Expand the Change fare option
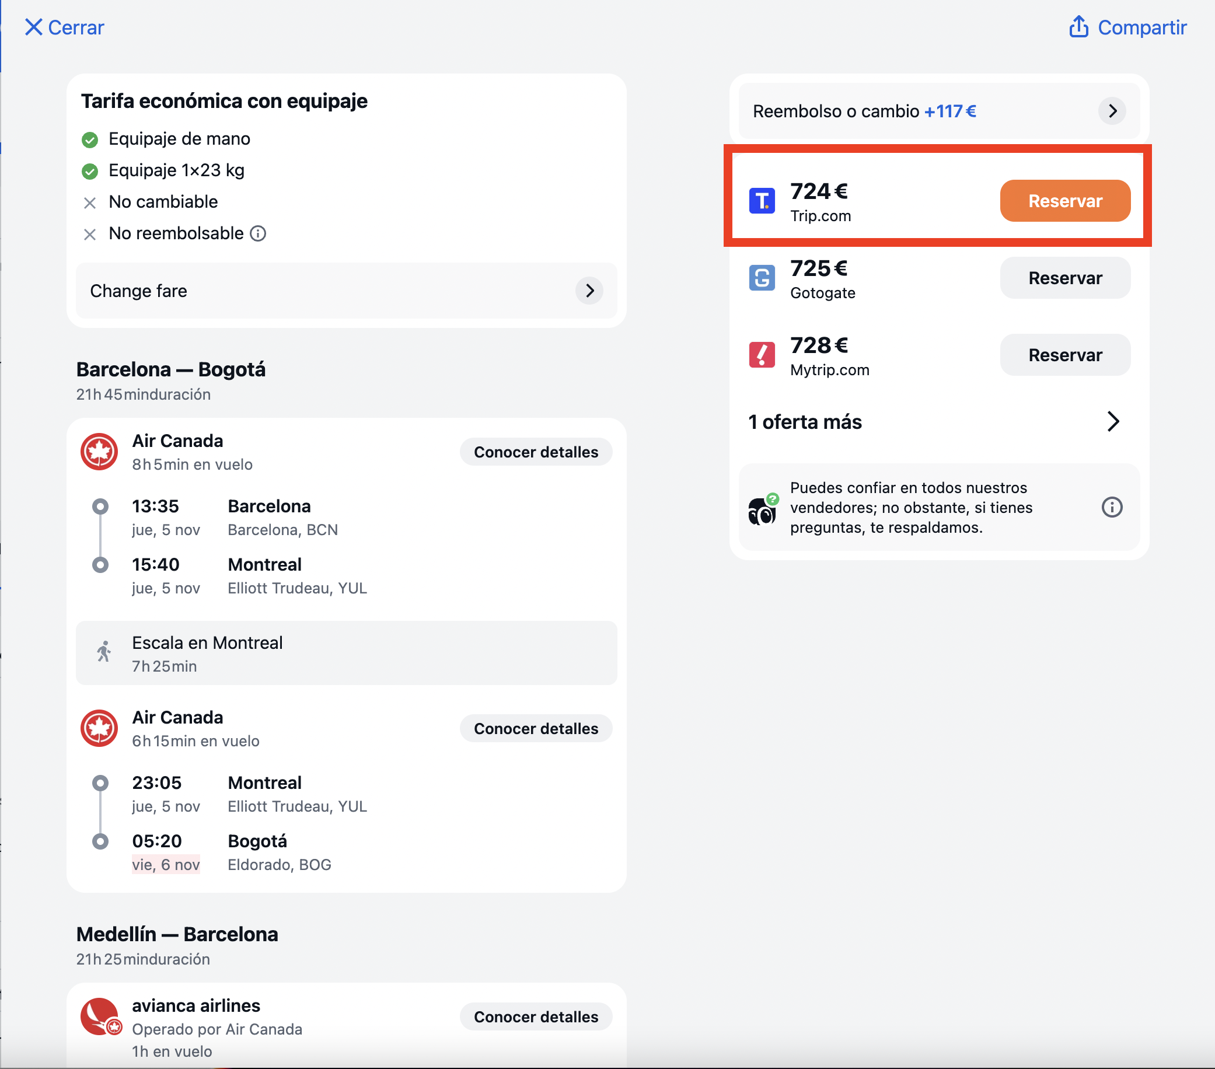Image resolution: width=1215 pixels, height=1069 pixels. (x=347, y=291)
